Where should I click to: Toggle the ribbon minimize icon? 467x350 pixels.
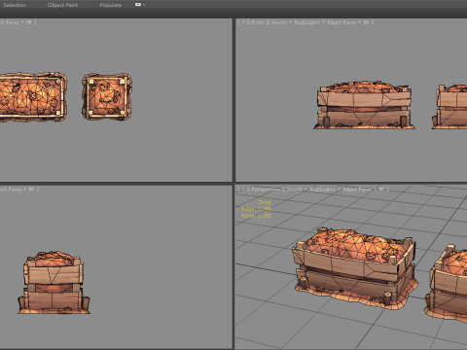pyautogui.click(x=138, y=5)
